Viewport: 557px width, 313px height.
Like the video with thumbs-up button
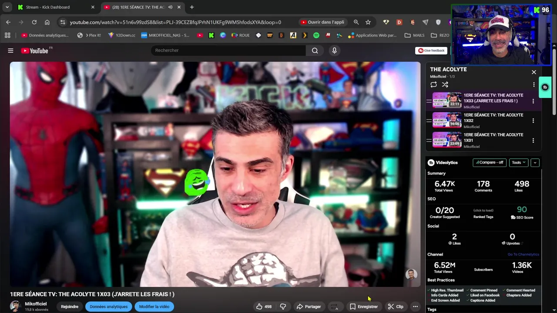264,306
